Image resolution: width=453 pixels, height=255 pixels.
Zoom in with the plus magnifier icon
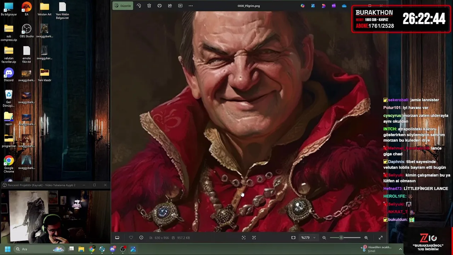pos(366,238)
